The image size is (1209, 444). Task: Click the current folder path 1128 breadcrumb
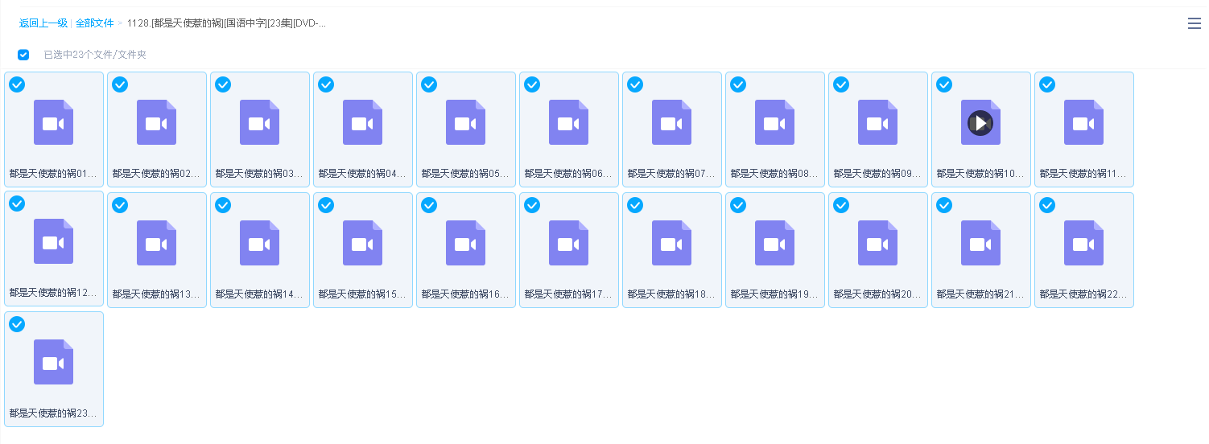(x=226, y=23)
